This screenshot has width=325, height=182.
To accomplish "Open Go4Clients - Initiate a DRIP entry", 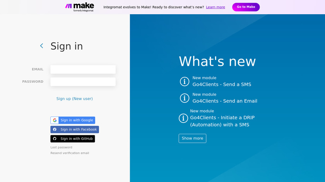I will tap(222, 121).
